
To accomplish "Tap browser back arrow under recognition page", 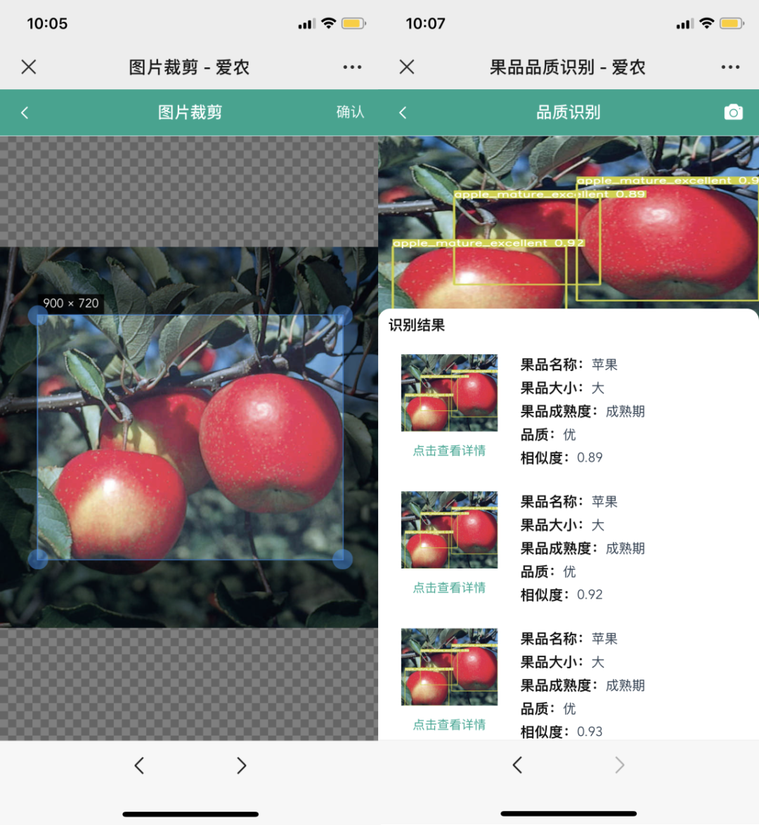I will pos(517,765).
